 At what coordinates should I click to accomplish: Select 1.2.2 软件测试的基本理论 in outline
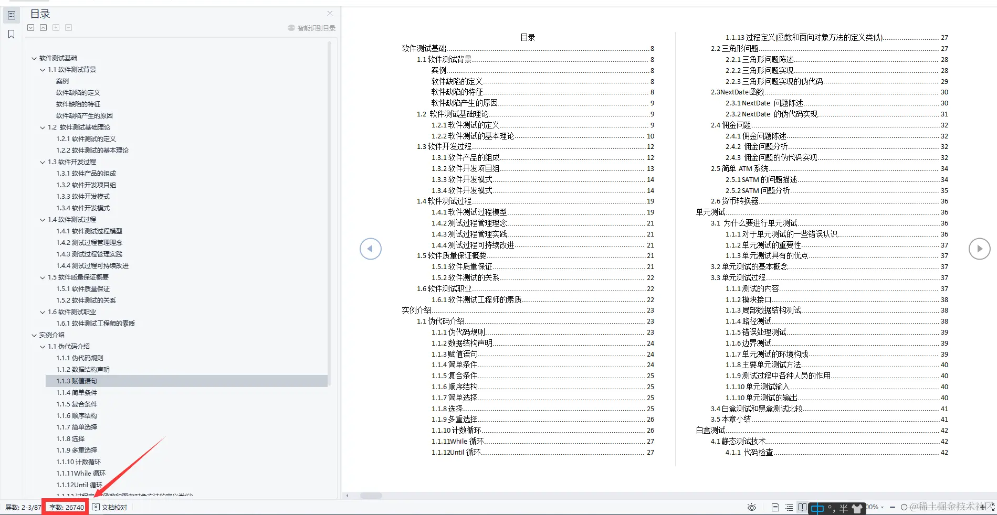[92, 151]
